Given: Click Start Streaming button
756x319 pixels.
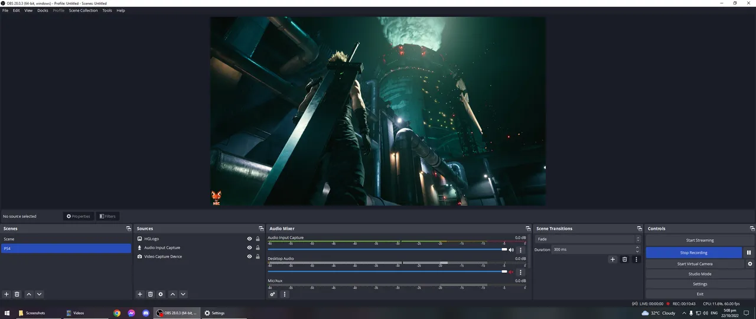Looking at the screenshot, I should 700,240.
